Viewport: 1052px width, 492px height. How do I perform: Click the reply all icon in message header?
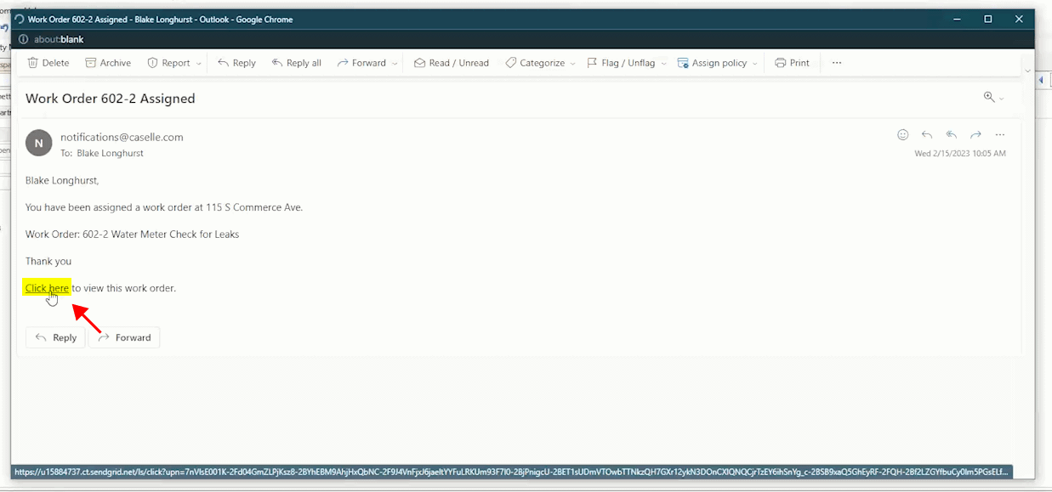pos(952,135)
